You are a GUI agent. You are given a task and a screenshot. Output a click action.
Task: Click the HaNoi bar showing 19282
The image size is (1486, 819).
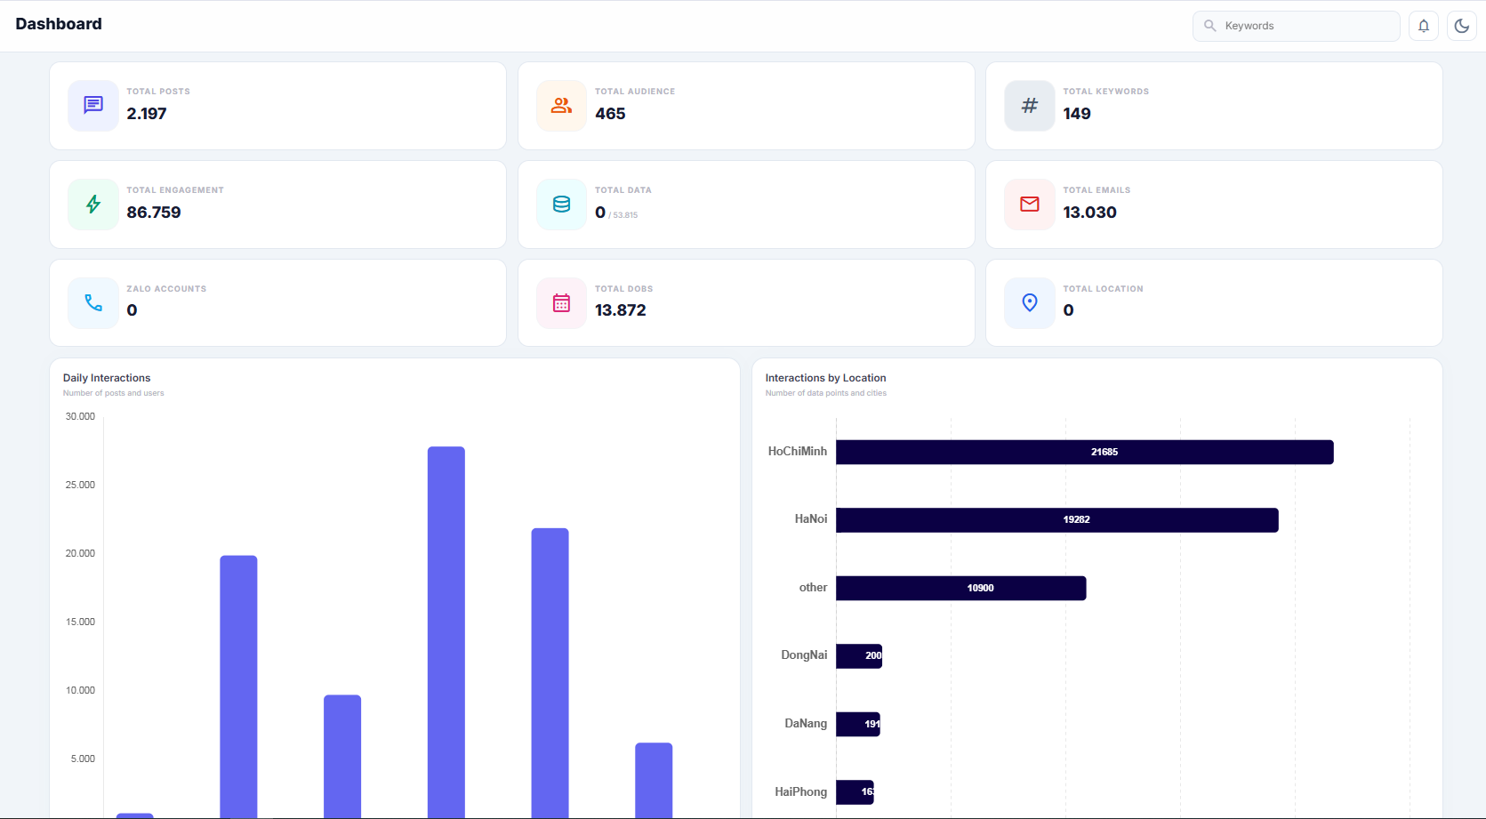coord(1056,519)
